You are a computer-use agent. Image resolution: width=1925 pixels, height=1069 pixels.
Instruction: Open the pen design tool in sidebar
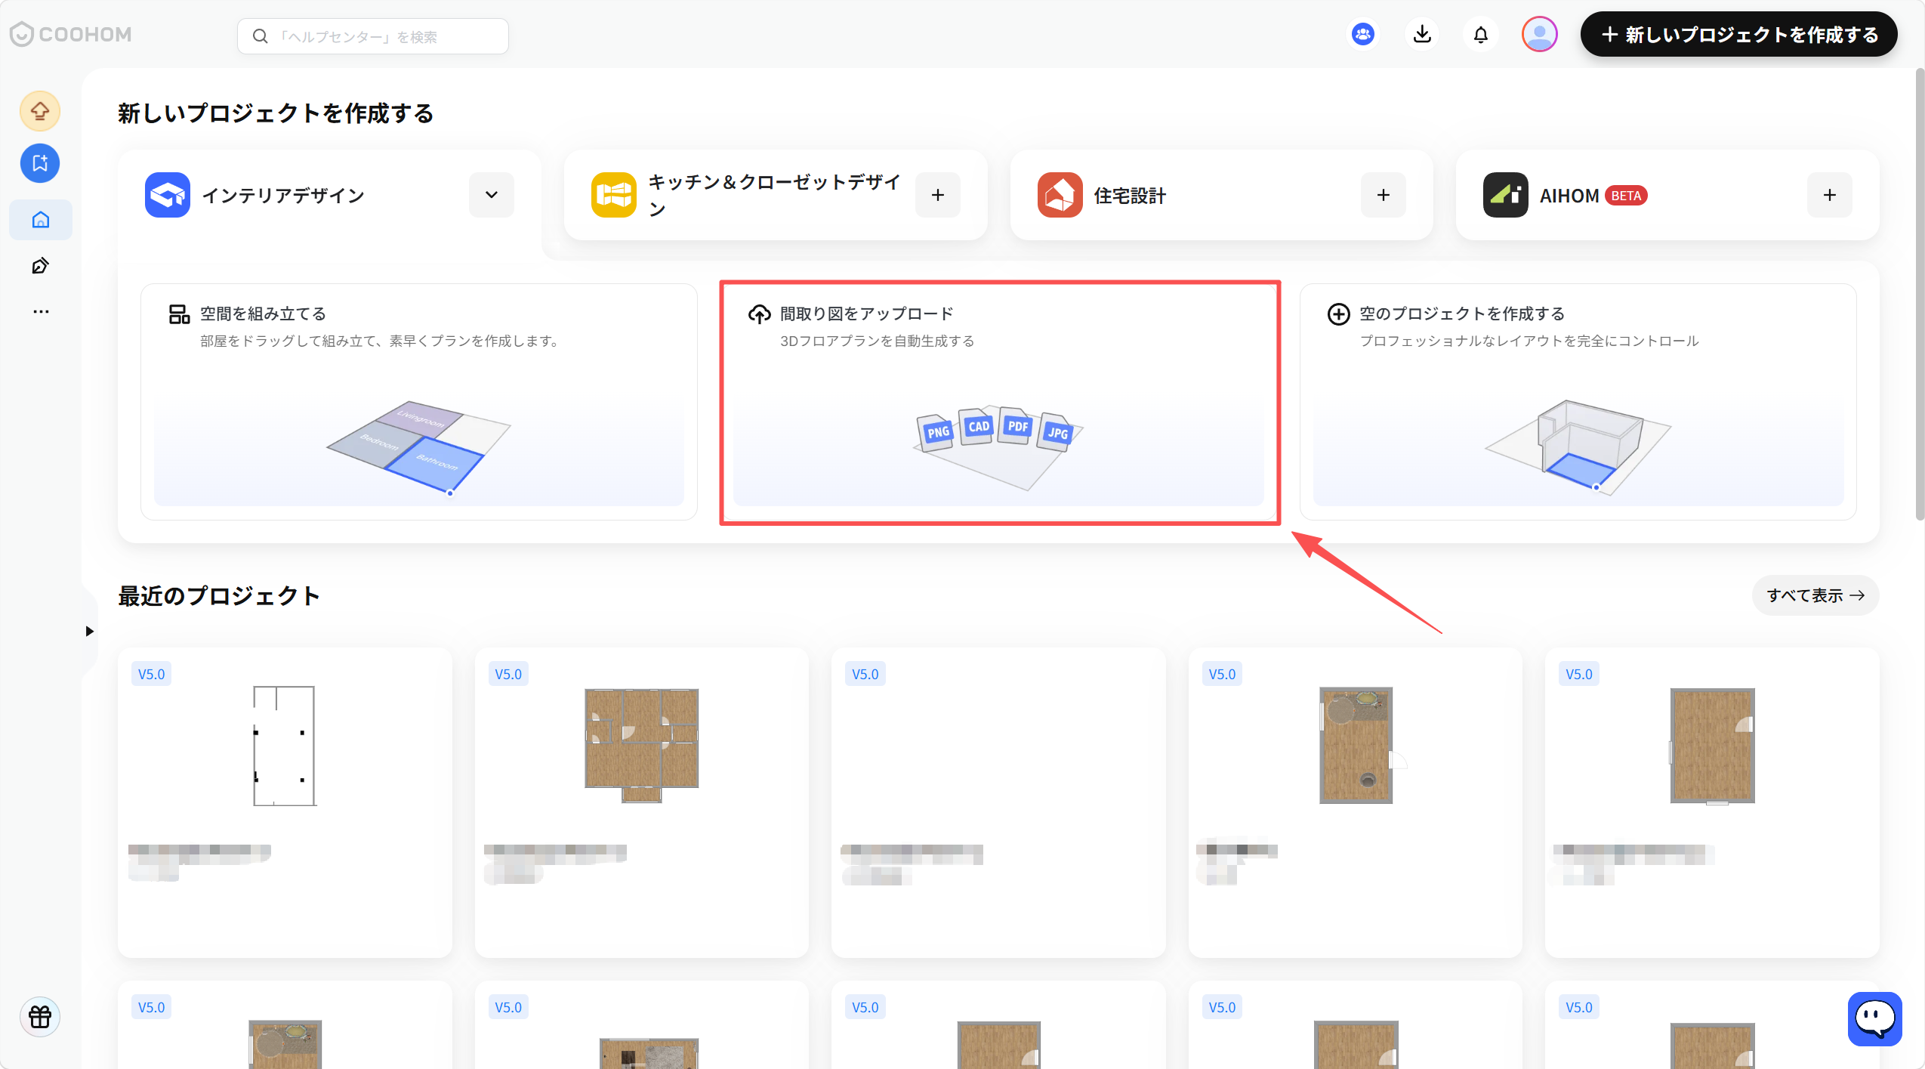tap(41, 266)
